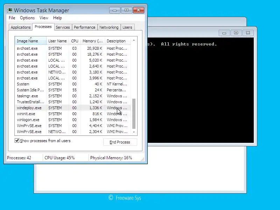
Task: Select WmiPrvSE.exe using 2,304 K
Action: tap(73, 132)
